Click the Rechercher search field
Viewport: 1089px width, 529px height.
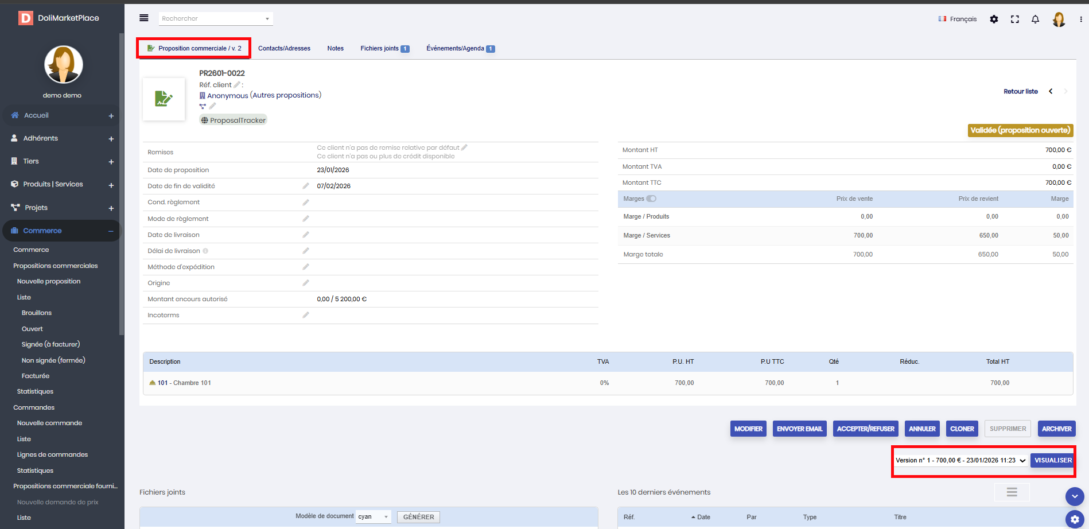(215, 18)
